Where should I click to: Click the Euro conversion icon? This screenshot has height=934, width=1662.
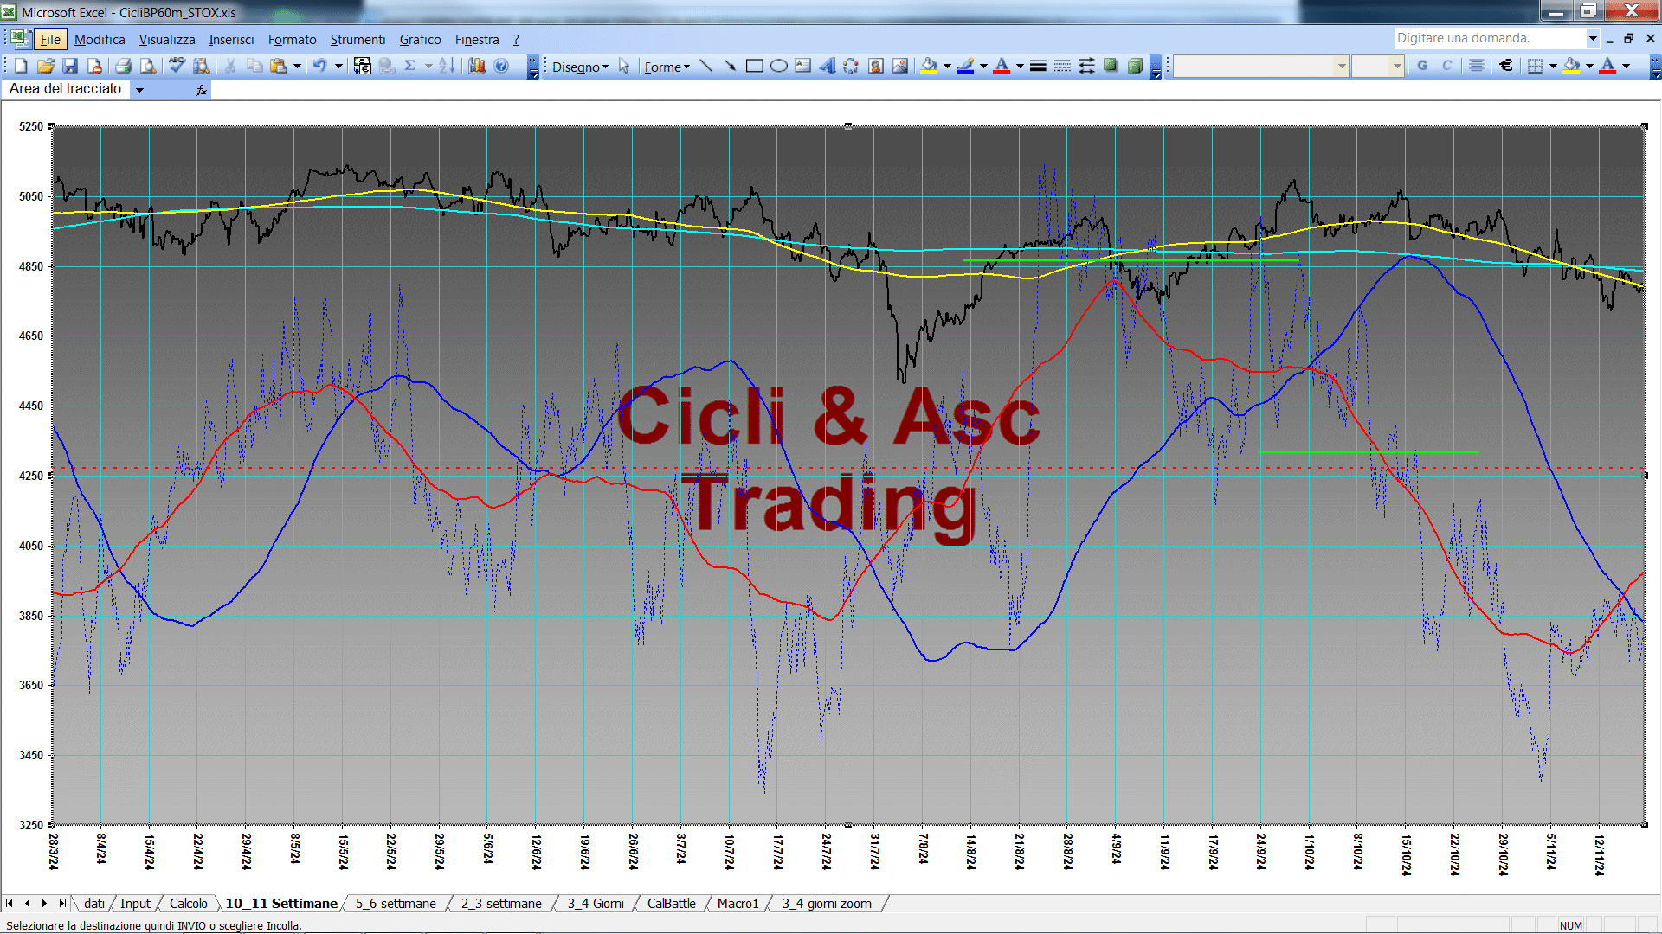tap(363, 66)
